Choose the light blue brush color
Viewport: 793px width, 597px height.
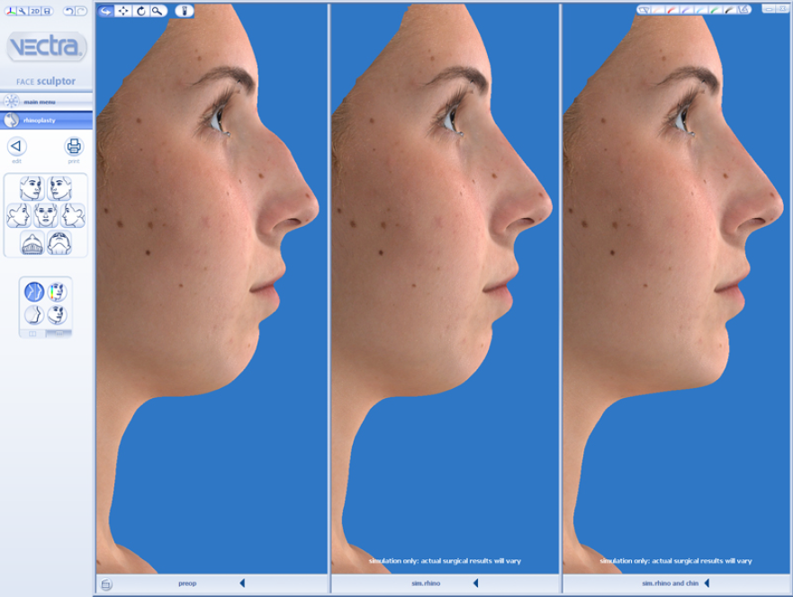[x=700, y=10]
